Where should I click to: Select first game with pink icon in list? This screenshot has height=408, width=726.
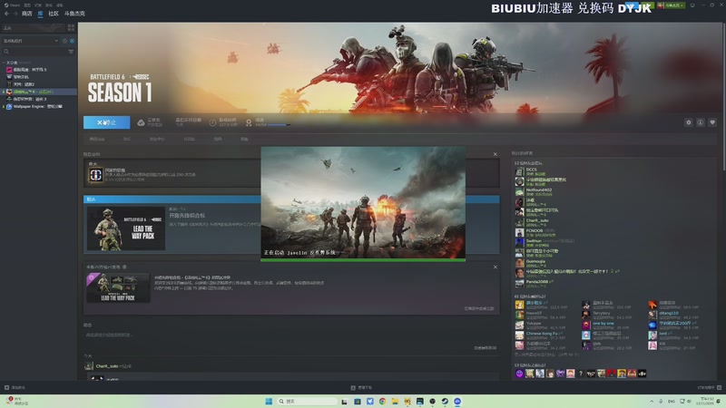30,70
